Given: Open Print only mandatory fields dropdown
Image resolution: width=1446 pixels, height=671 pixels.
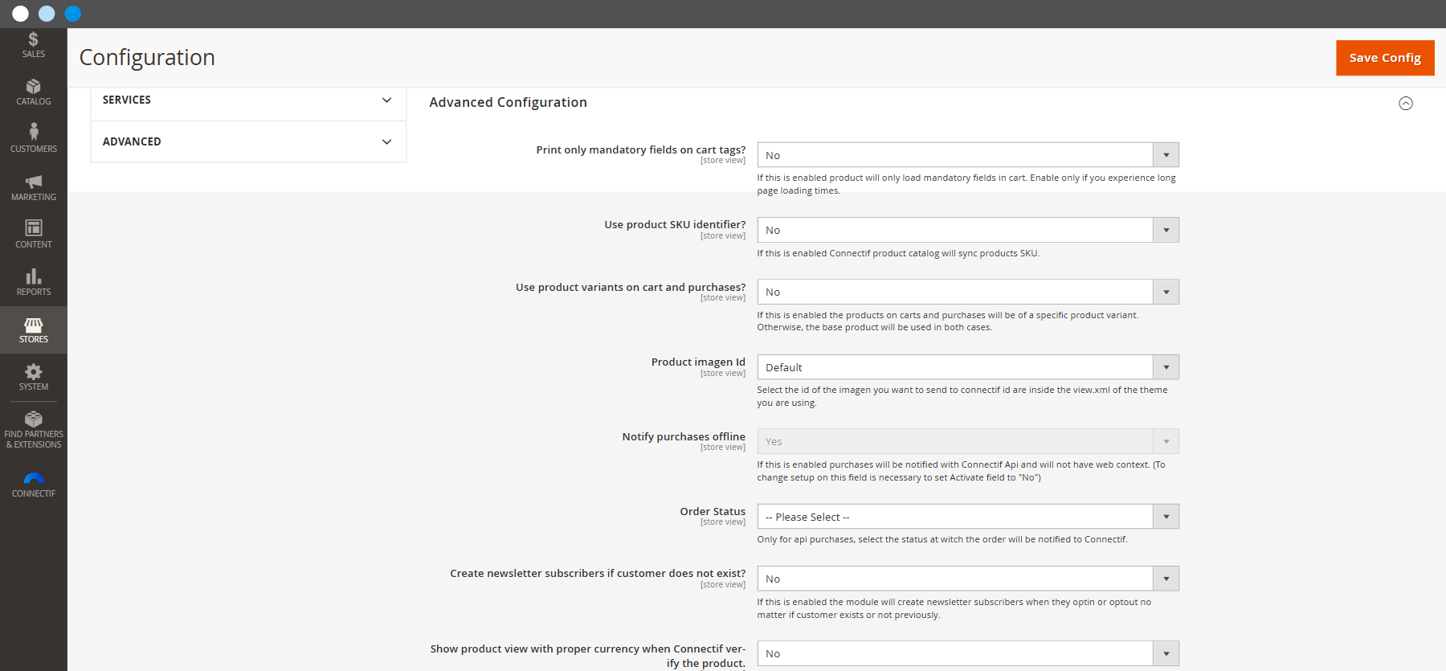Looking at the screenshot, I should [968, 155].
